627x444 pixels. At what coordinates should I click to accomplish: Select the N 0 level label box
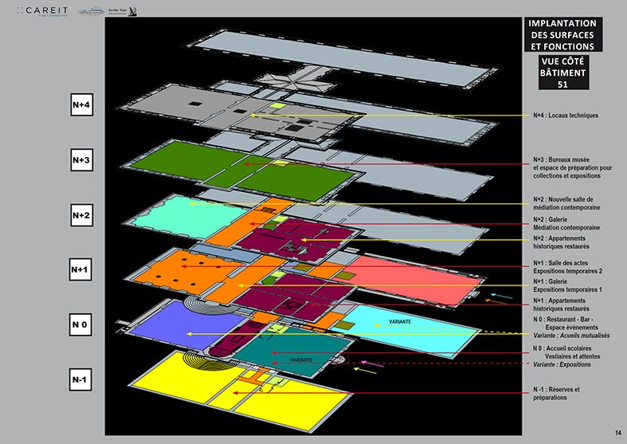pyautogui.click(x=80, y=325)
